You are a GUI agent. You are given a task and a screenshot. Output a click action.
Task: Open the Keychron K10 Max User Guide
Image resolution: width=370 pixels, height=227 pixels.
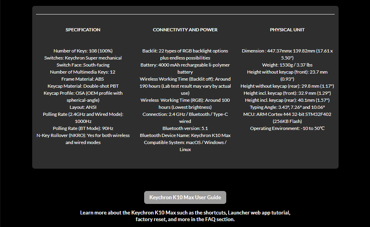[x=185, y=197]
